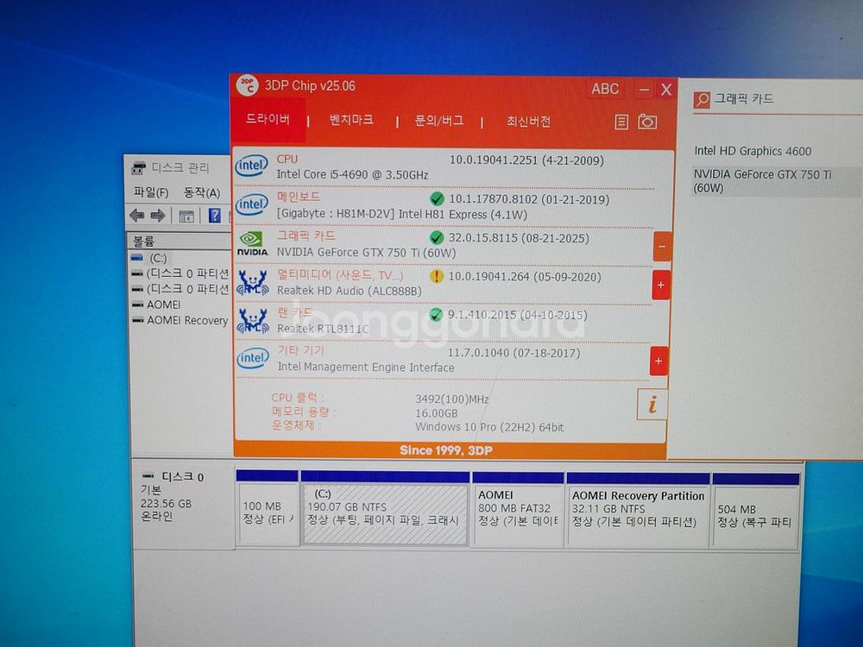Open the 문의/버그 tab
The width and height of the screenshot is (863, 647).
(x=438, y=121)
